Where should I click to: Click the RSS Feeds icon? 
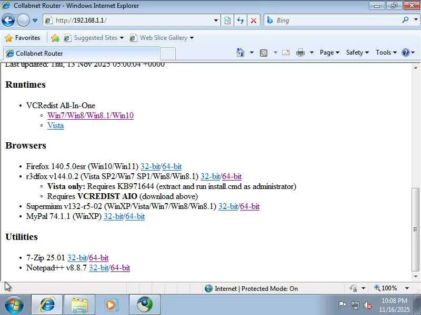[x=264, y=53]
